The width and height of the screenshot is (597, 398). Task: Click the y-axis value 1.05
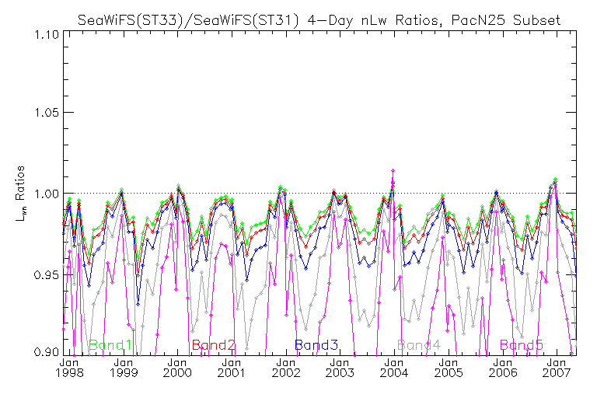(47, 113)
